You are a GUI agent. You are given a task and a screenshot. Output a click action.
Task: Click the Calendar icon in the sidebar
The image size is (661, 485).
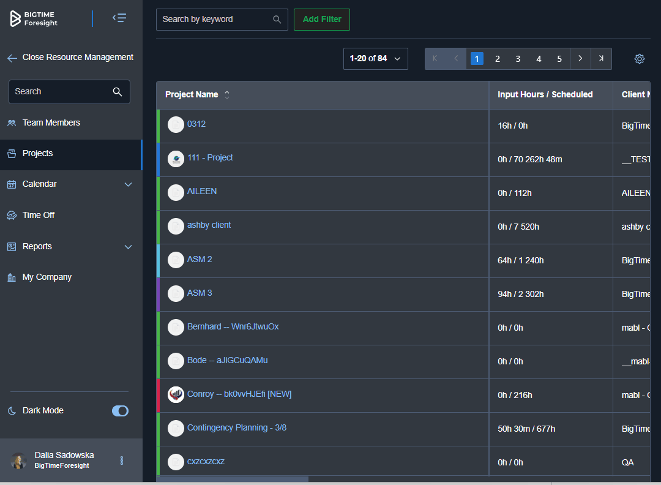[x=12, y=184]
